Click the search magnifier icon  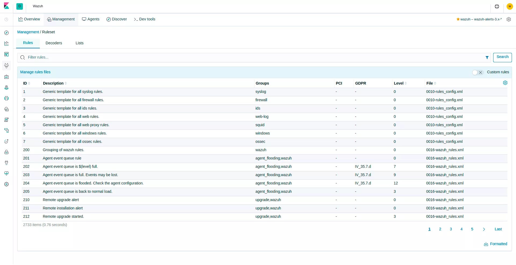[x=23, y=57]
